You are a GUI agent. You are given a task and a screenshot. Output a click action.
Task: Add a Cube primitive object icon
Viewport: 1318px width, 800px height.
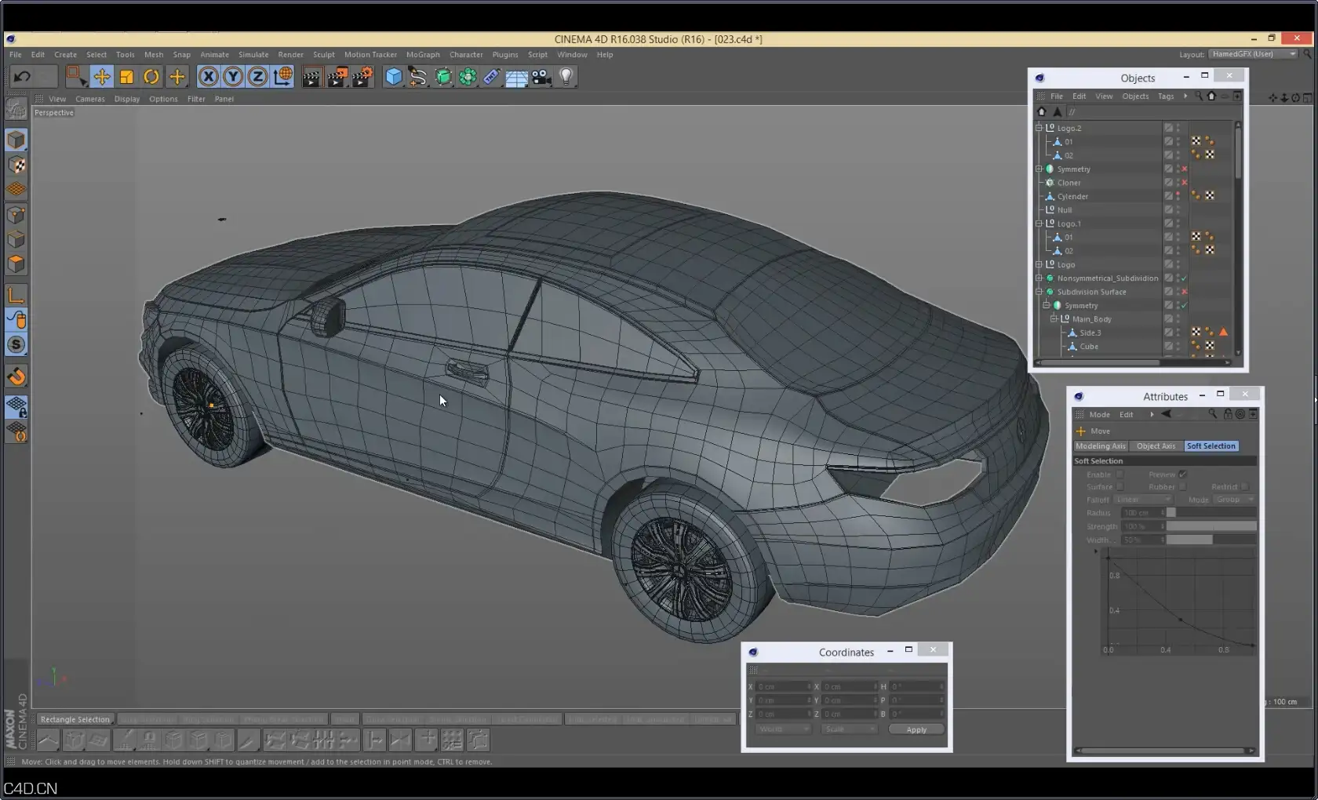394,76
